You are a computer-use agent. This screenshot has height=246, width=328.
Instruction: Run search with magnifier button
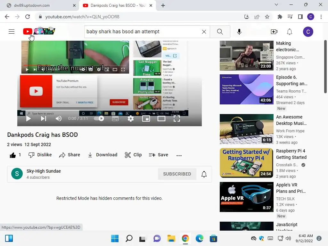220,32
